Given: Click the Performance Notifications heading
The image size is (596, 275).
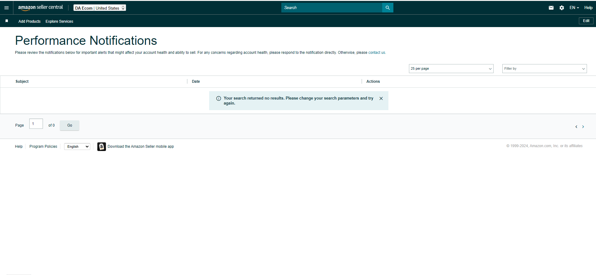Looking at the screenshot, I should pyautogui.click(x=86, y=41).
